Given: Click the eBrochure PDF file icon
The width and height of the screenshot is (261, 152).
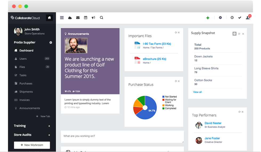Looking at the screenshot, I should point(137,60).
